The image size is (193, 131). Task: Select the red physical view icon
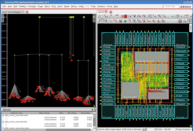point(123,16)
